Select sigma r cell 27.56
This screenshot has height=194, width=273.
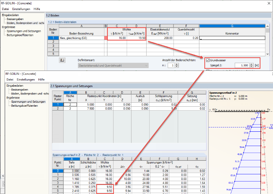coord(141,187)
